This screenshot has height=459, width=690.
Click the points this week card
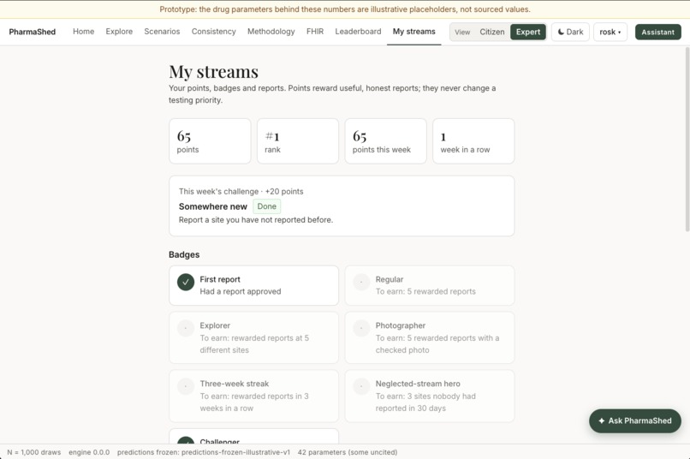tap(385, 140)
